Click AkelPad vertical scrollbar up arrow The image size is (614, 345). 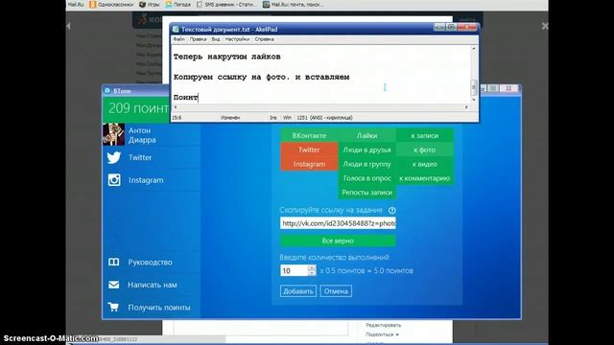tap(473, 49)
